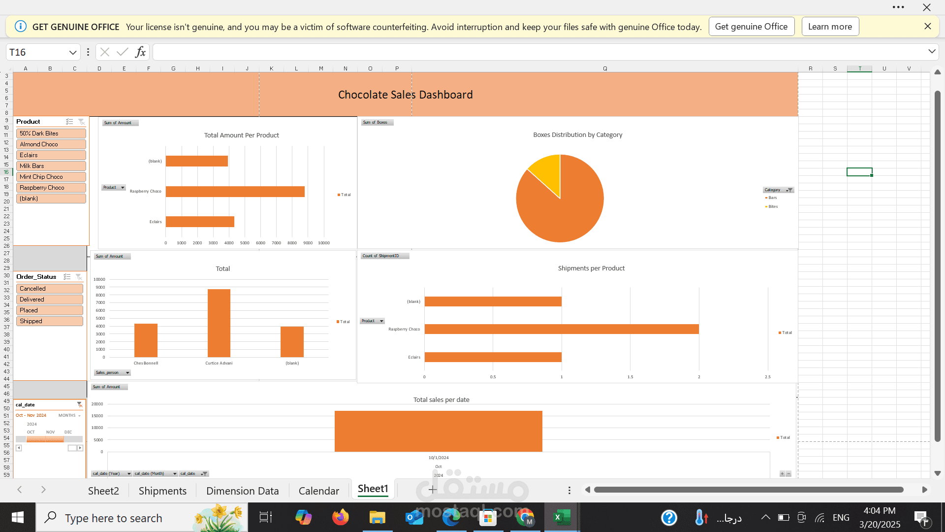
Task: Switch to the Shipments sheet tab
Action: pyautogui.click(x=162, y=491)
